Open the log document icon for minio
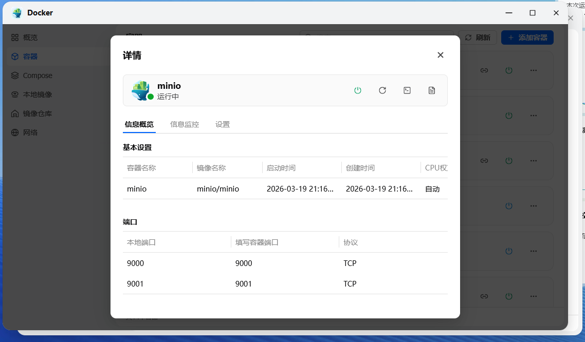 pyautogui.click(x=432, y=90)
